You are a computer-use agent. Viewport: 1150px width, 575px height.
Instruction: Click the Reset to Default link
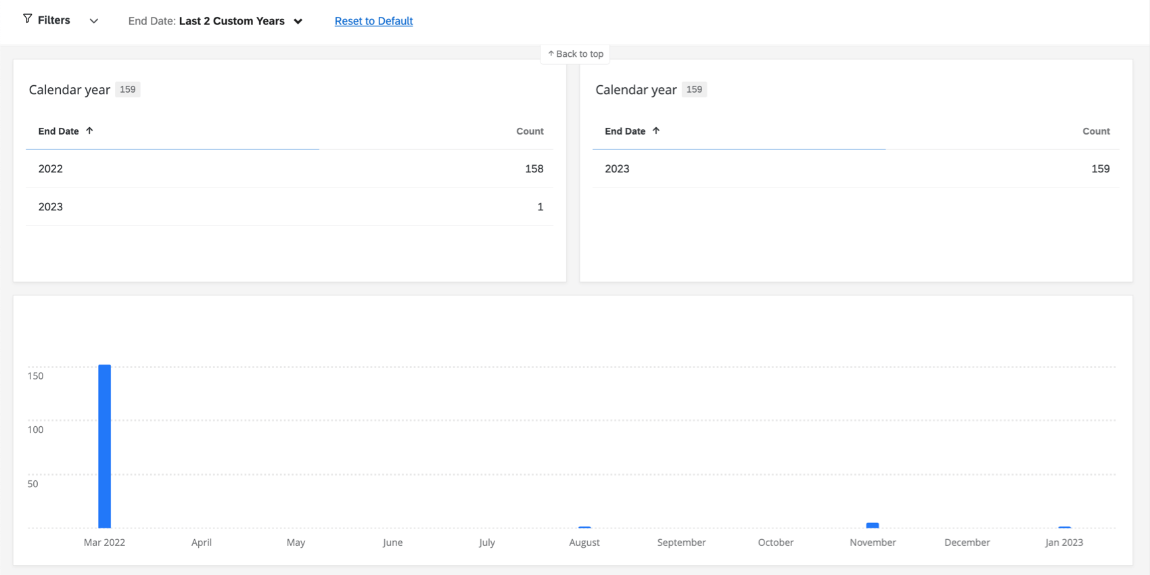point(373,21)
